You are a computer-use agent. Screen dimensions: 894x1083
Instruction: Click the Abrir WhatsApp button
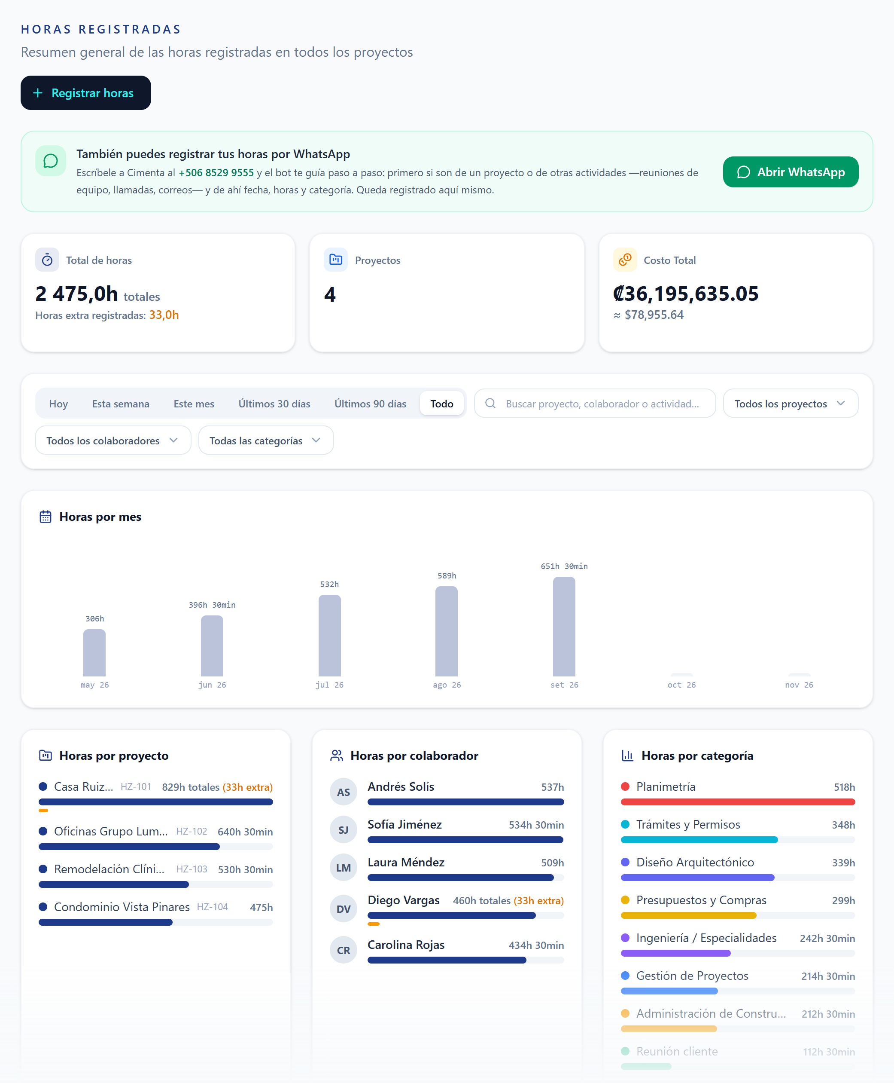tap(790, 171)
